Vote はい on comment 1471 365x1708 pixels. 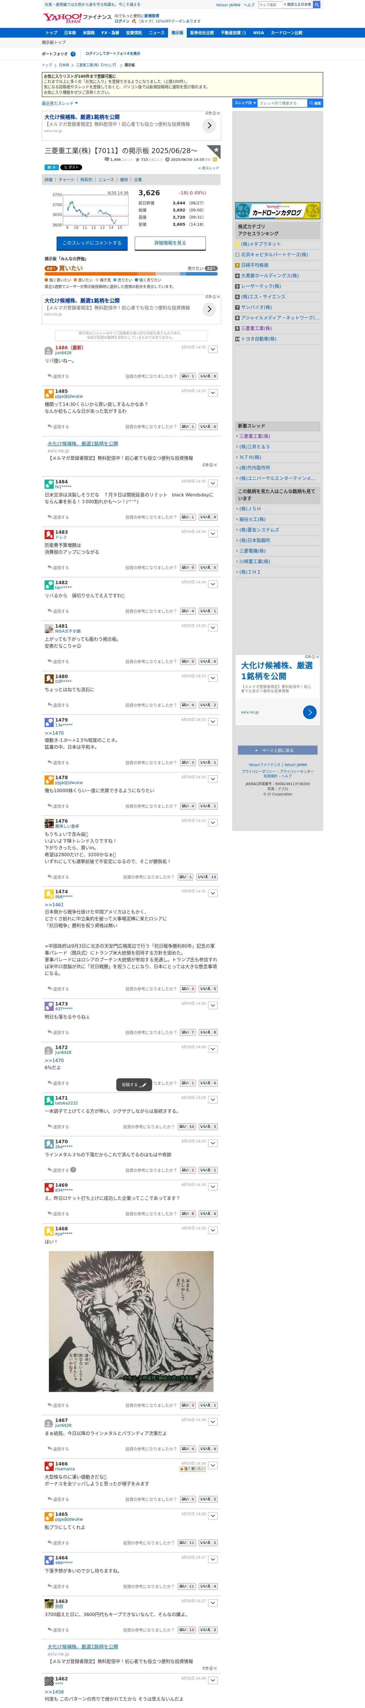click(186, 1126)
